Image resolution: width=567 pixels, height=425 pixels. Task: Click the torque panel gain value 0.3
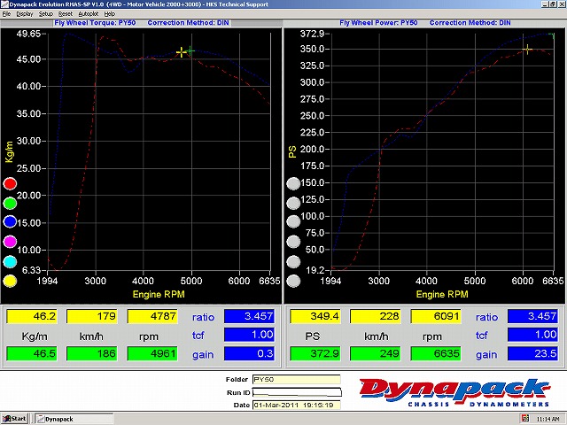click(x=249, y=353)
